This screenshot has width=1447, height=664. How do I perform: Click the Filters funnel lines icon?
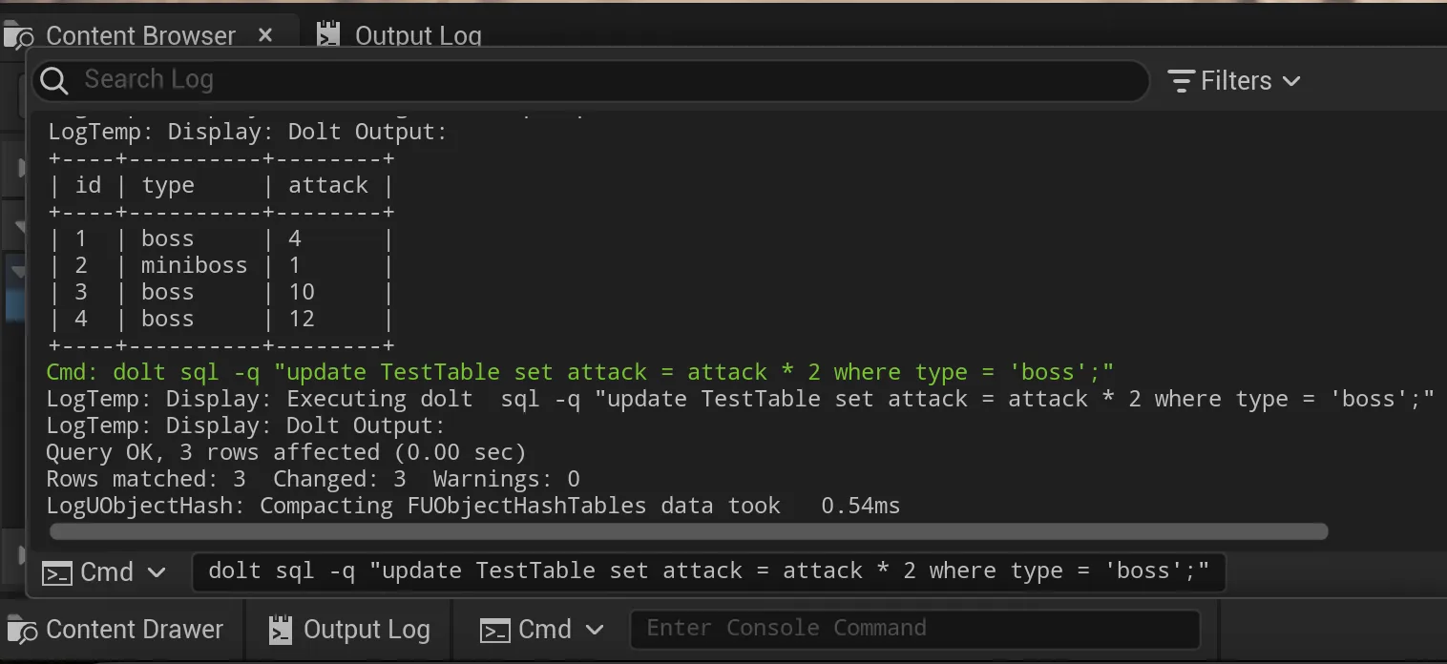click(x=1182, y=81)
